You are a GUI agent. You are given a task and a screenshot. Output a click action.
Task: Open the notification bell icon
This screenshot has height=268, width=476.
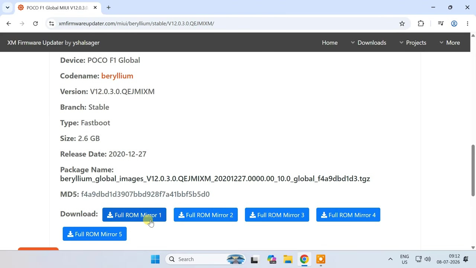tap(466, 259)
